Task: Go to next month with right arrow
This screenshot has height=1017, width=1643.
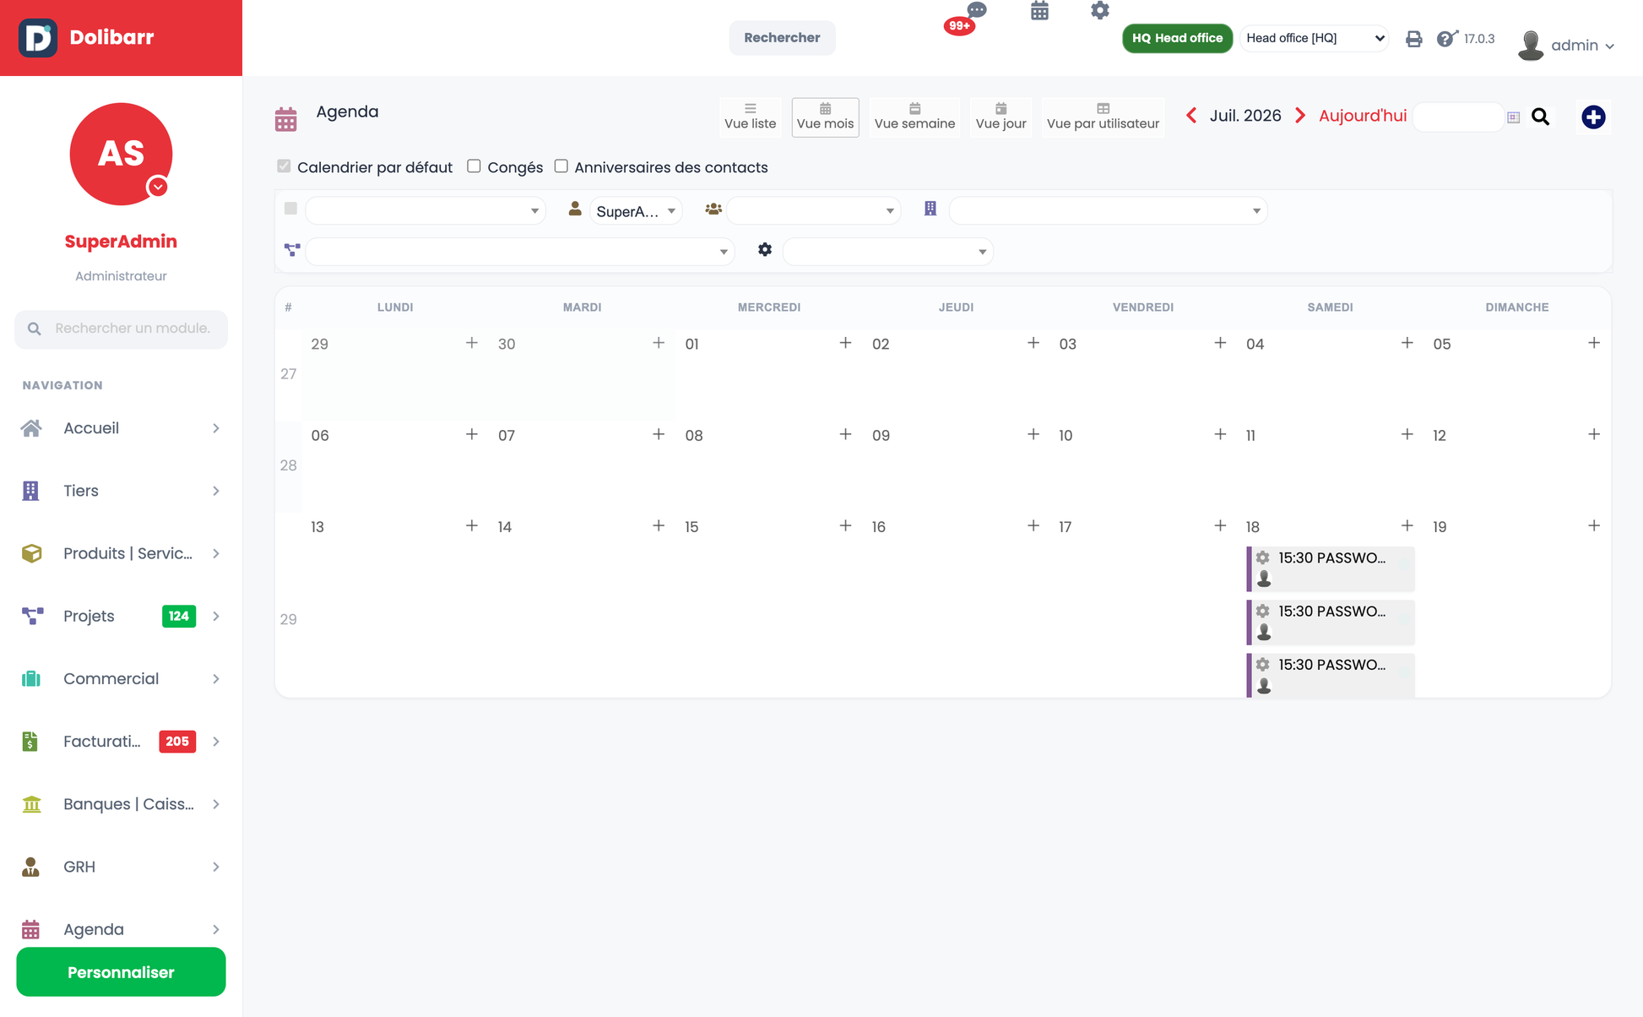Action: pyautogui.click(x=1300, y=116)
